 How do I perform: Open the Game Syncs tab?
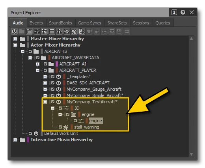tap(89, 23)
